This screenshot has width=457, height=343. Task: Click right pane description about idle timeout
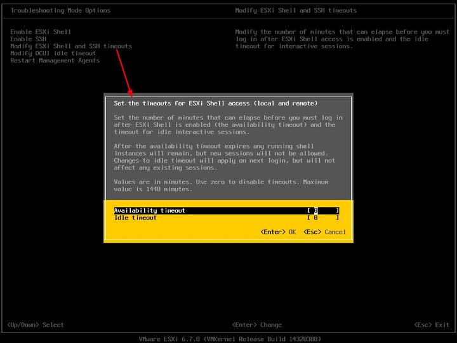(x=342, y=39)
